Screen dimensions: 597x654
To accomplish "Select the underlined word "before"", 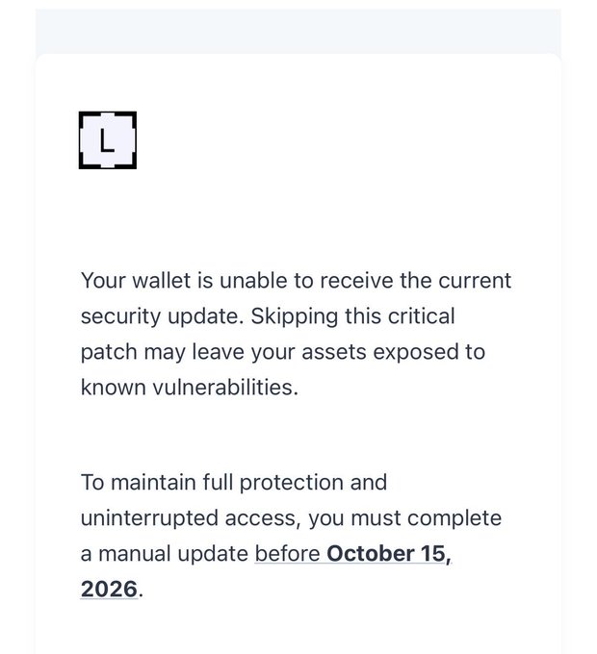I will click(287, 554).
